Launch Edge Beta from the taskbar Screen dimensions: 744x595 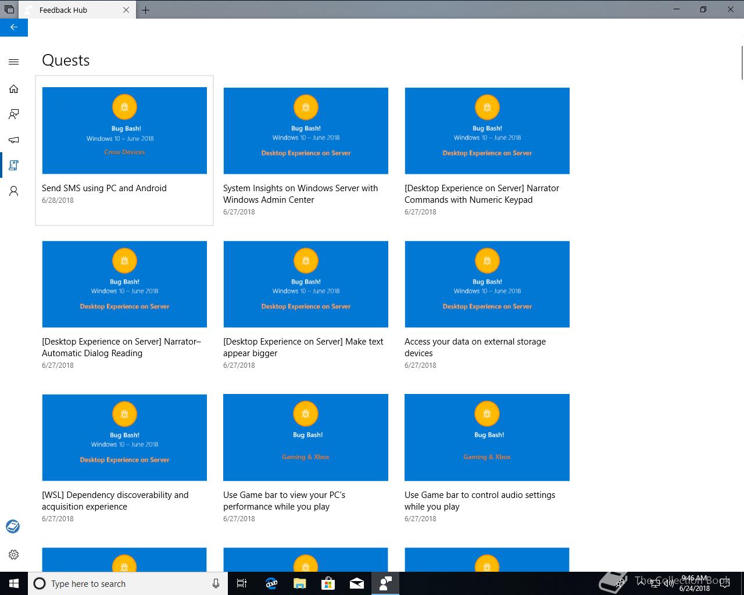(271, 583)
